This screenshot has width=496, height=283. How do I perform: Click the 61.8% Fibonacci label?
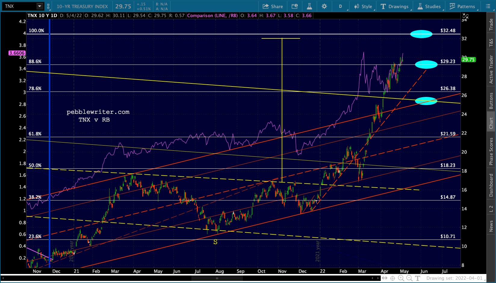tap(35, 134)
